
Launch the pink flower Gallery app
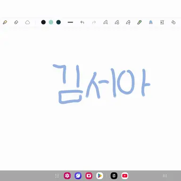click(67, 176)
